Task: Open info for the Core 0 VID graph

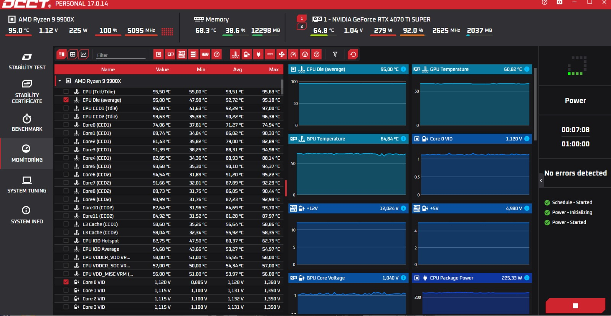Action: (527, 139)
